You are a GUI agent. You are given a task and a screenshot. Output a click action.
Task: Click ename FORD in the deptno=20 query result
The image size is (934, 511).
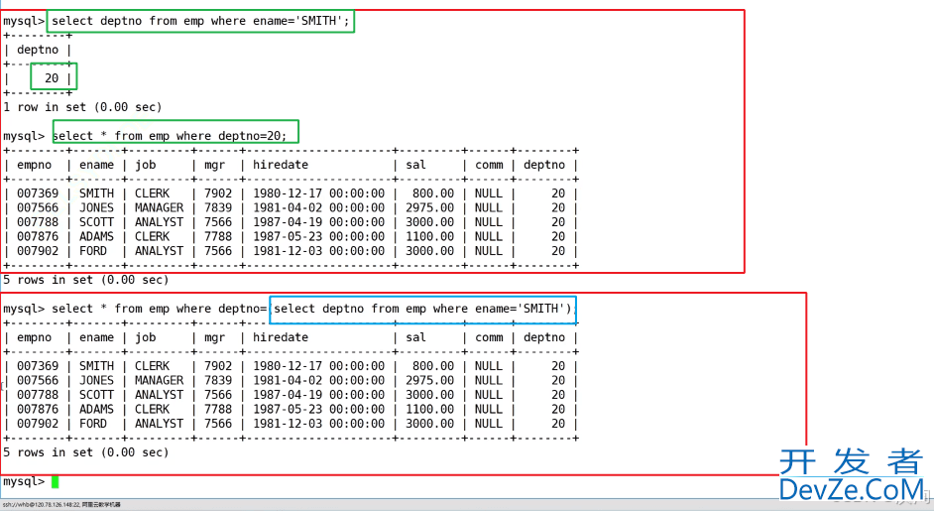click(x=93, y=251)
